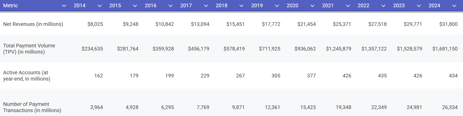Click the $711,925 TPV cell
Screen dimensions: 463x116
click(x=270, y=49)
